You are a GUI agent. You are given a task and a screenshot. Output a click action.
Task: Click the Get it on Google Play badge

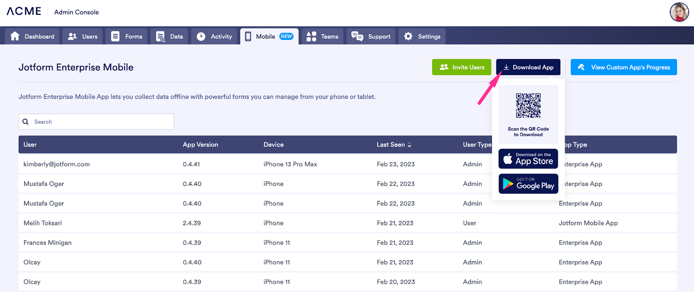tap(528, 184)
